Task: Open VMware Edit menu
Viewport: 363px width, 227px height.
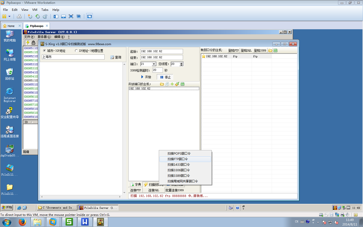Action: (x=15, y=10)
